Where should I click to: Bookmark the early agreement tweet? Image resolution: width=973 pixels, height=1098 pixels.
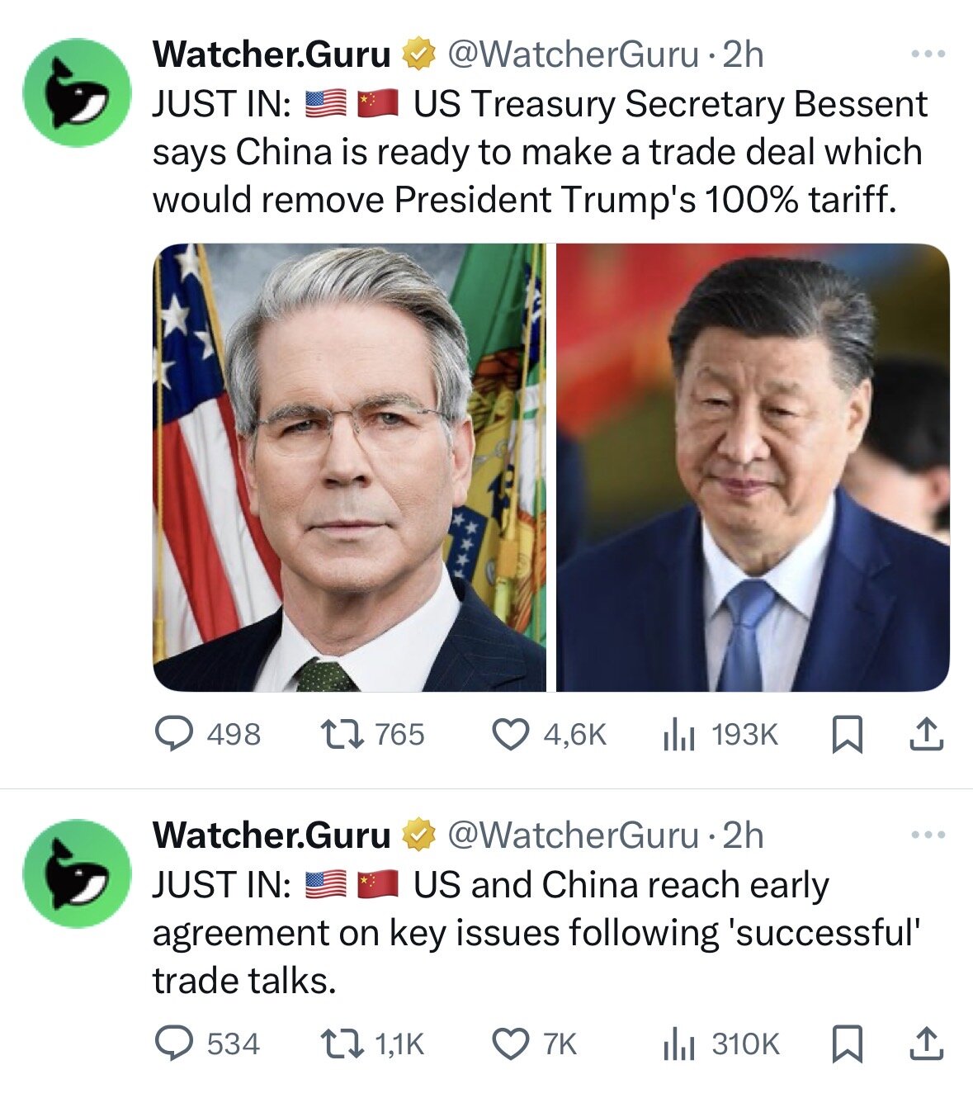coord(847,1044)
